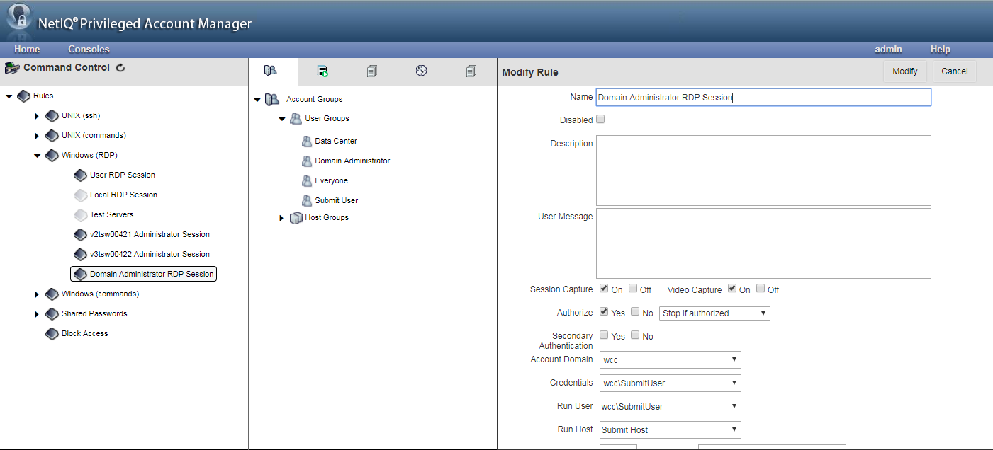Click the User Groups people icon
This screenshot has width=993, height=450.
click(296, 119)
